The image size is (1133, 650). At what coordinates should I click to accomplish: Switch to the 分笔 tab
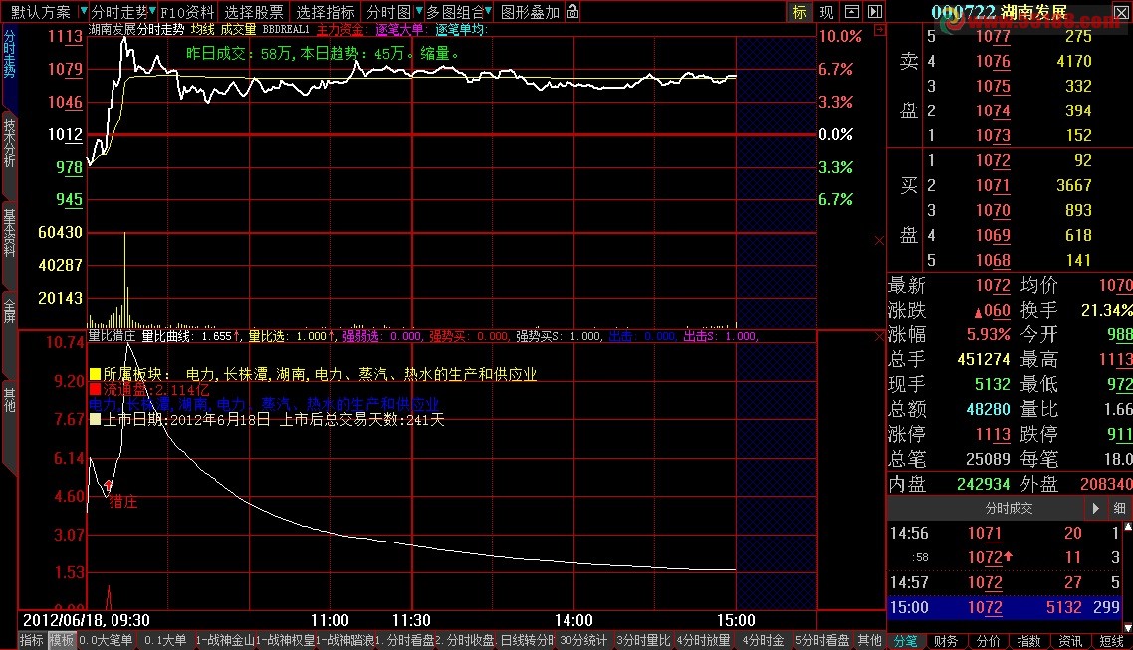pyautogui.click(x=905, y=641)
